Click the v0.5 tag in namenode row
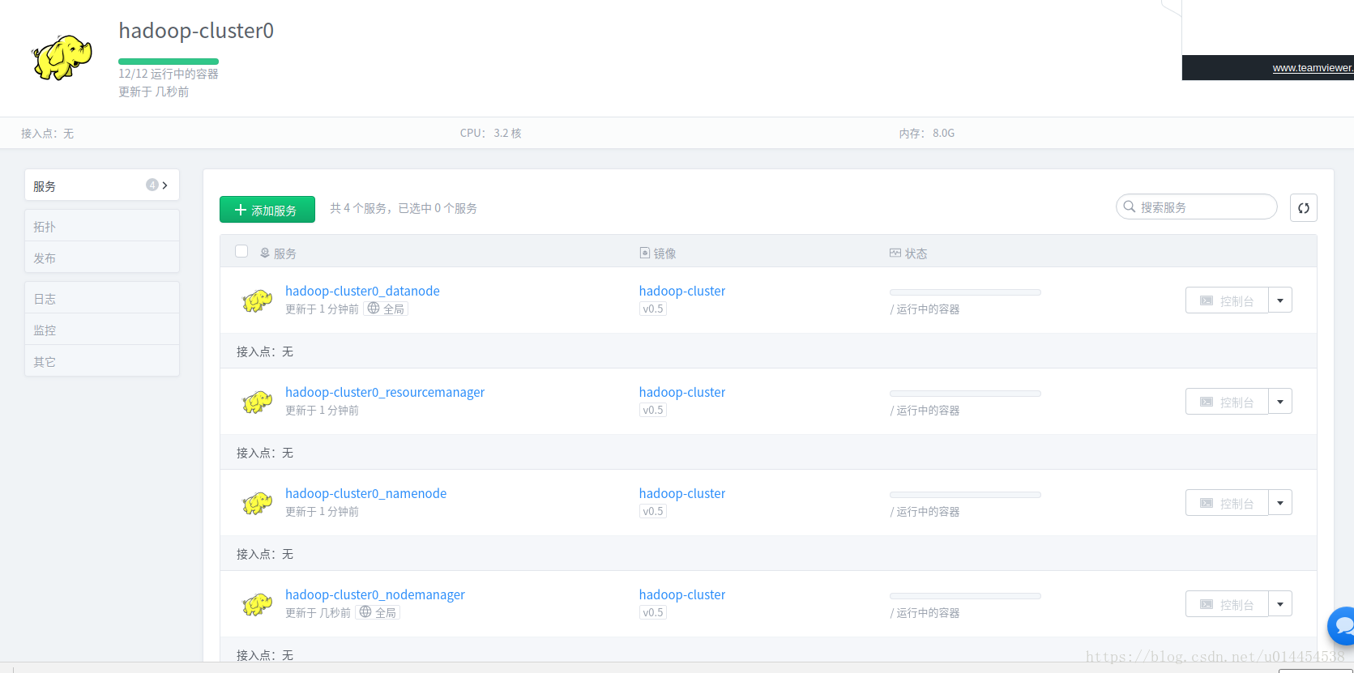 [653, 511]
